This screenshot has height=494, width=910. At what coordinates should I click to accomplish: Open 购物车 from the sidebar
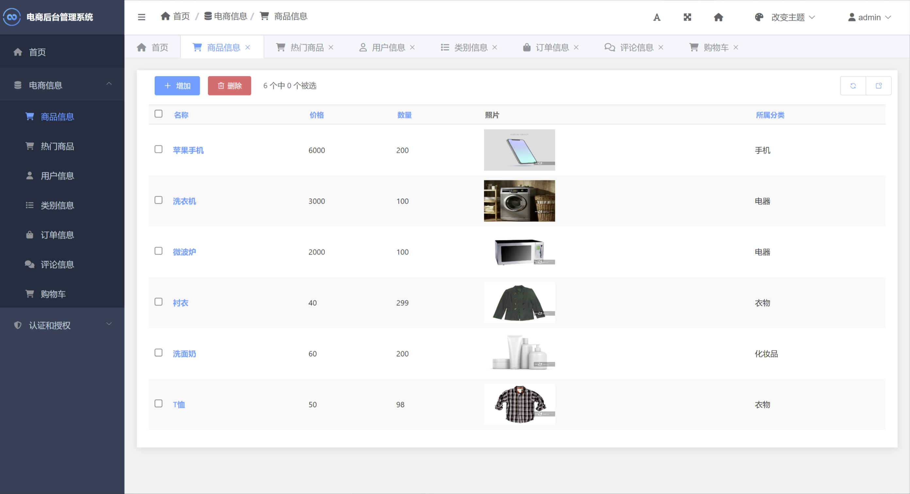53,294
